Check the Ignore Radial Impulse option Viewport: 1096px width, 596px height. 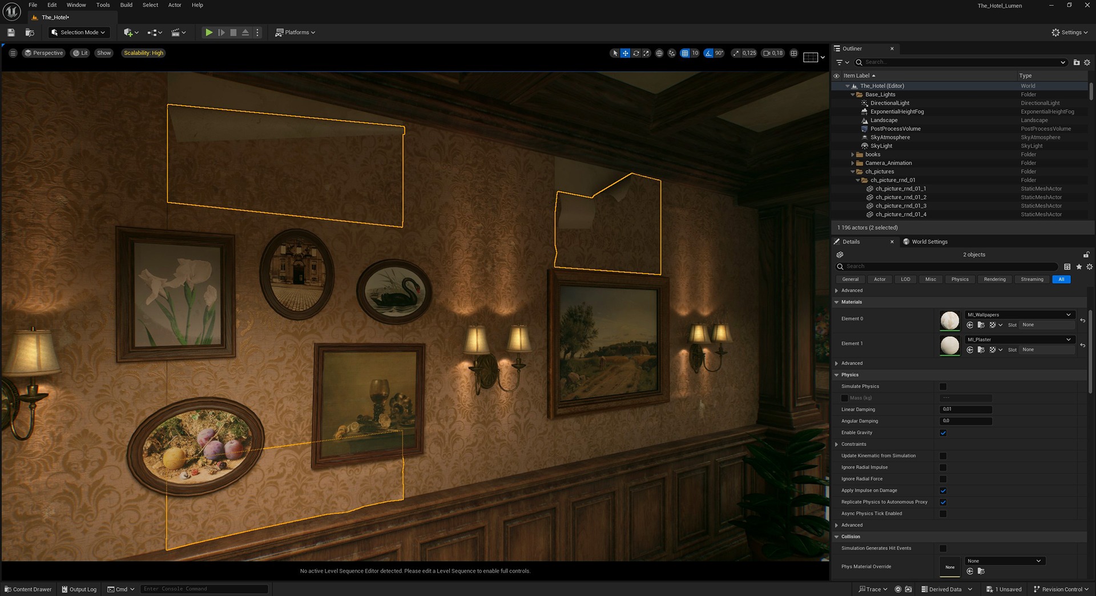click(943, 468)
